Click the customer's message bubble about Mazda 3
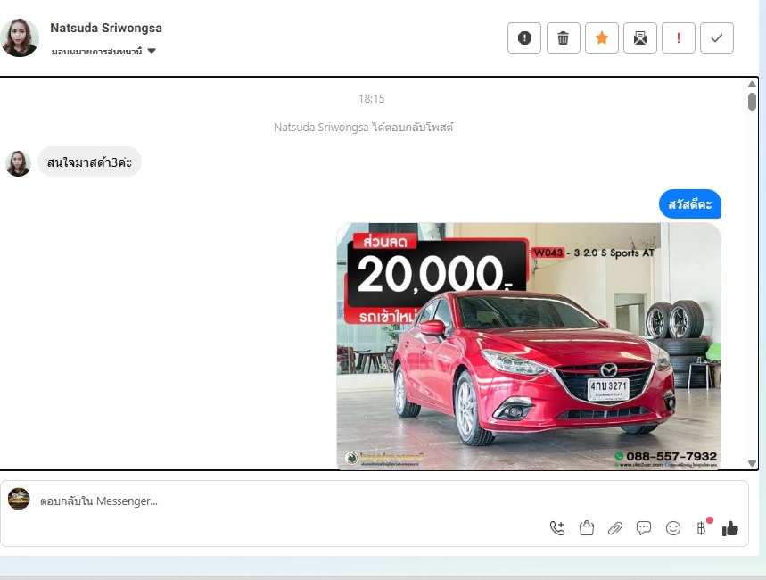 [x=89, y=162]
